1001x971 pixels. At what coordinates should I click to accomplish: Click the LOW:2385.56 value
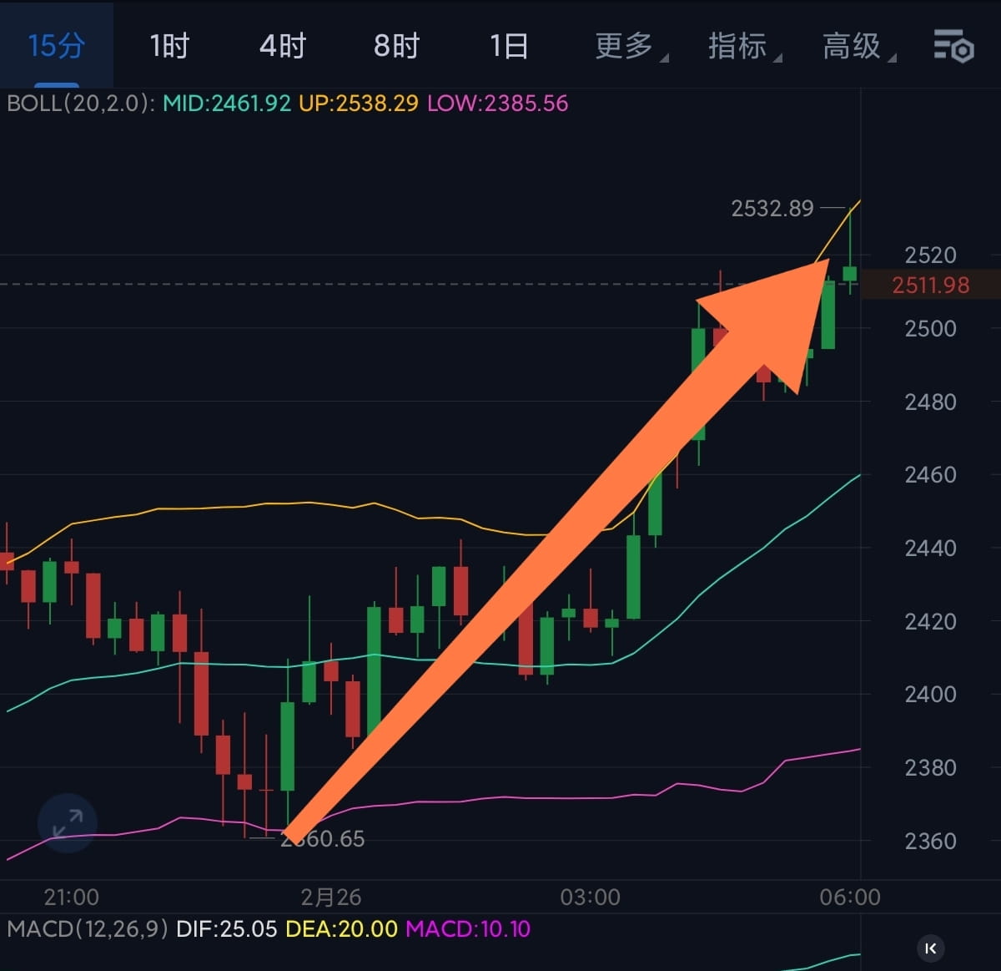(498, 104)
